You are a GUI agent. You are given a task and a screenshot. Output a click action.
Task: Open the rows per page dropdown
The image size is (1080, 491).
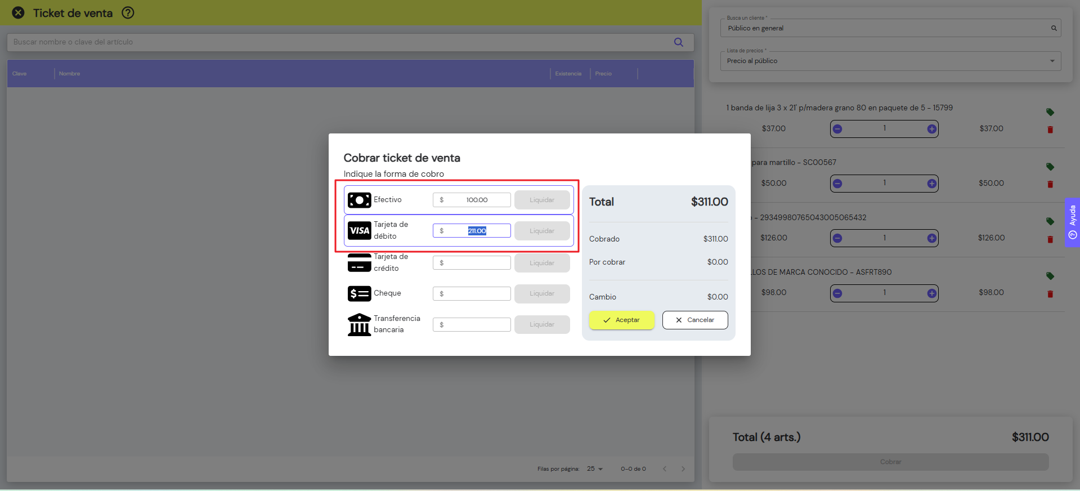point(595,469)
